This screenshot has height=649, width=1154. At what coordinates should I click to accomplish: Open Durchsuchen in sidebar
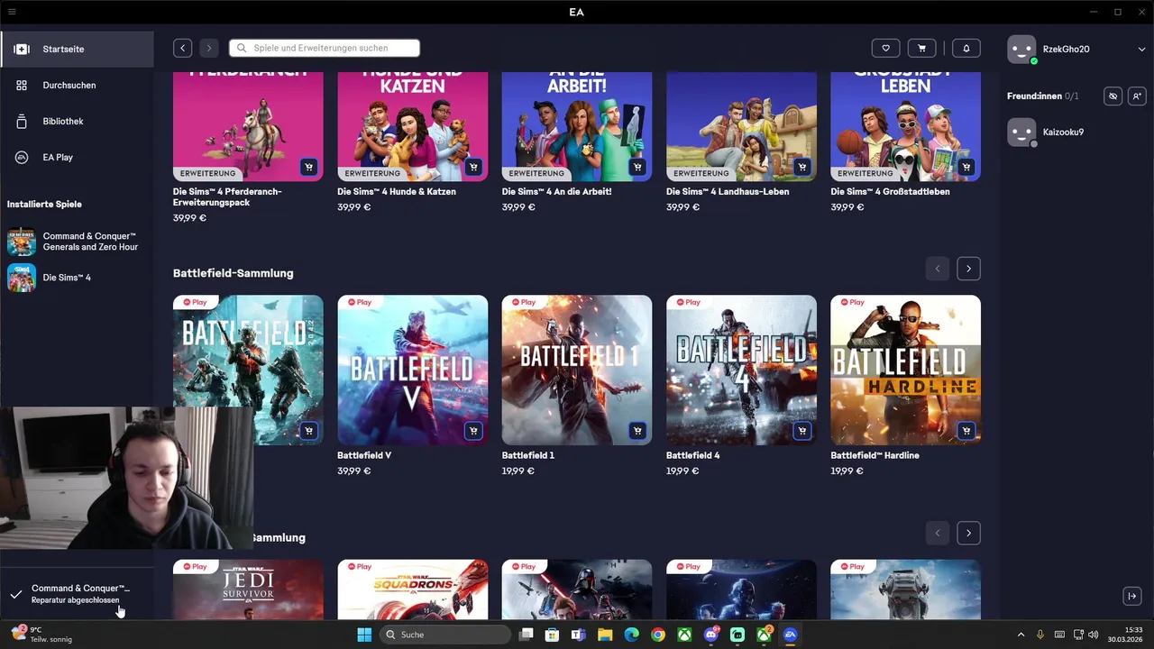click(77, 85)
